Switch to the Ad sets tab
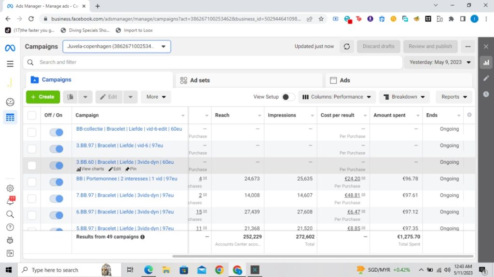 pyautogui.click(x=249, y=80)
